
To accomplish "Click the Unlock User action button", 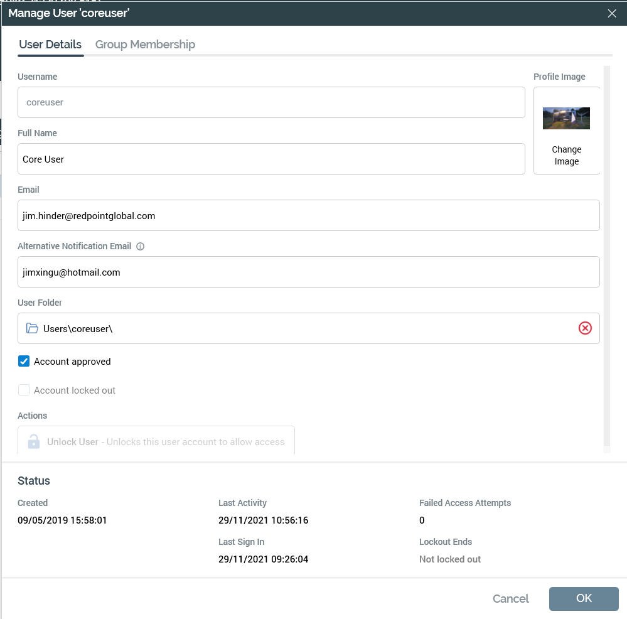I will (156, 441).
